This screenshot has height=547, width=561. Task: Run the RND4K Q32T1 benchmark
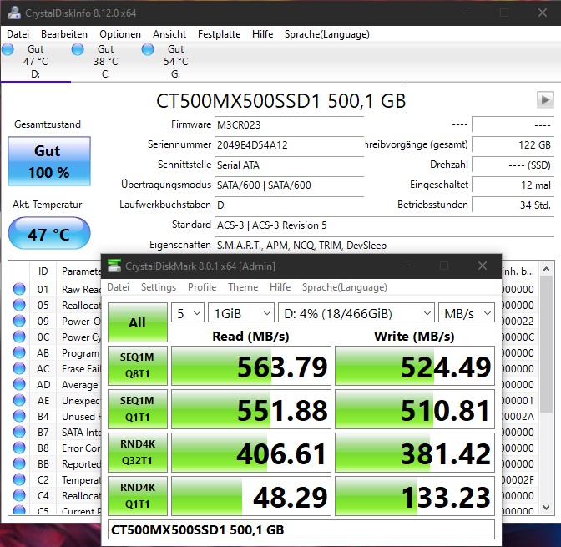138,452
